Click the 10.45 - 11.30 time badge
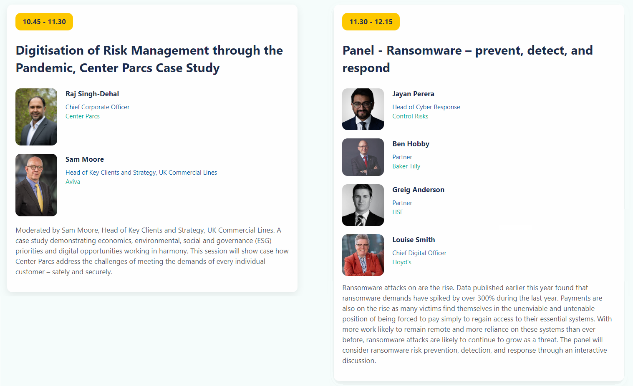 tap(44, 22)
